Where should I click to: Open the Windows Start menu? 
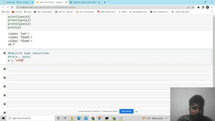point(3,118)
